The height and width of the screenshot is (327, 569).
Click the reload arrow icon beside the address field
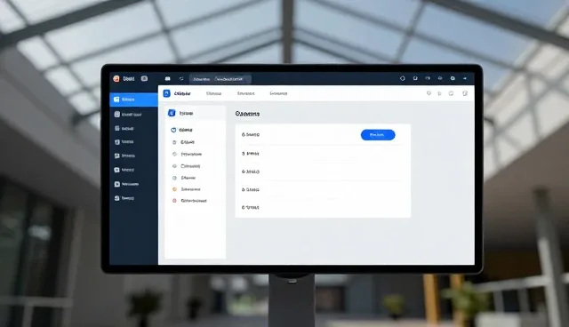181,79
